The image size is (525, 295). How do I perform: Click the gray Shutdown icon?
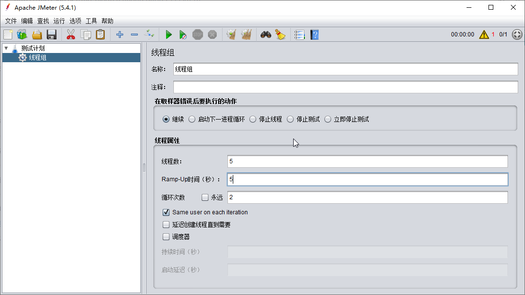212,35
